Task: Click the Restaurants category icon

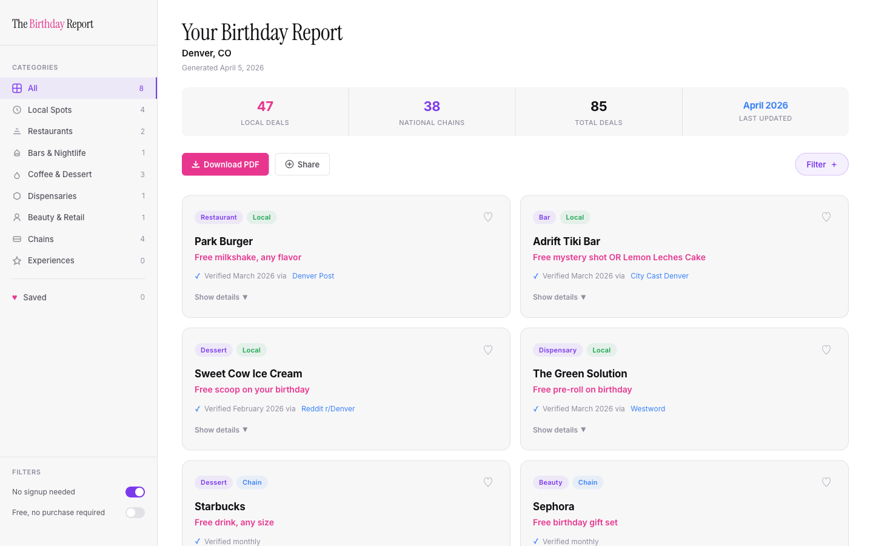Action: click(x=17, y=131)
